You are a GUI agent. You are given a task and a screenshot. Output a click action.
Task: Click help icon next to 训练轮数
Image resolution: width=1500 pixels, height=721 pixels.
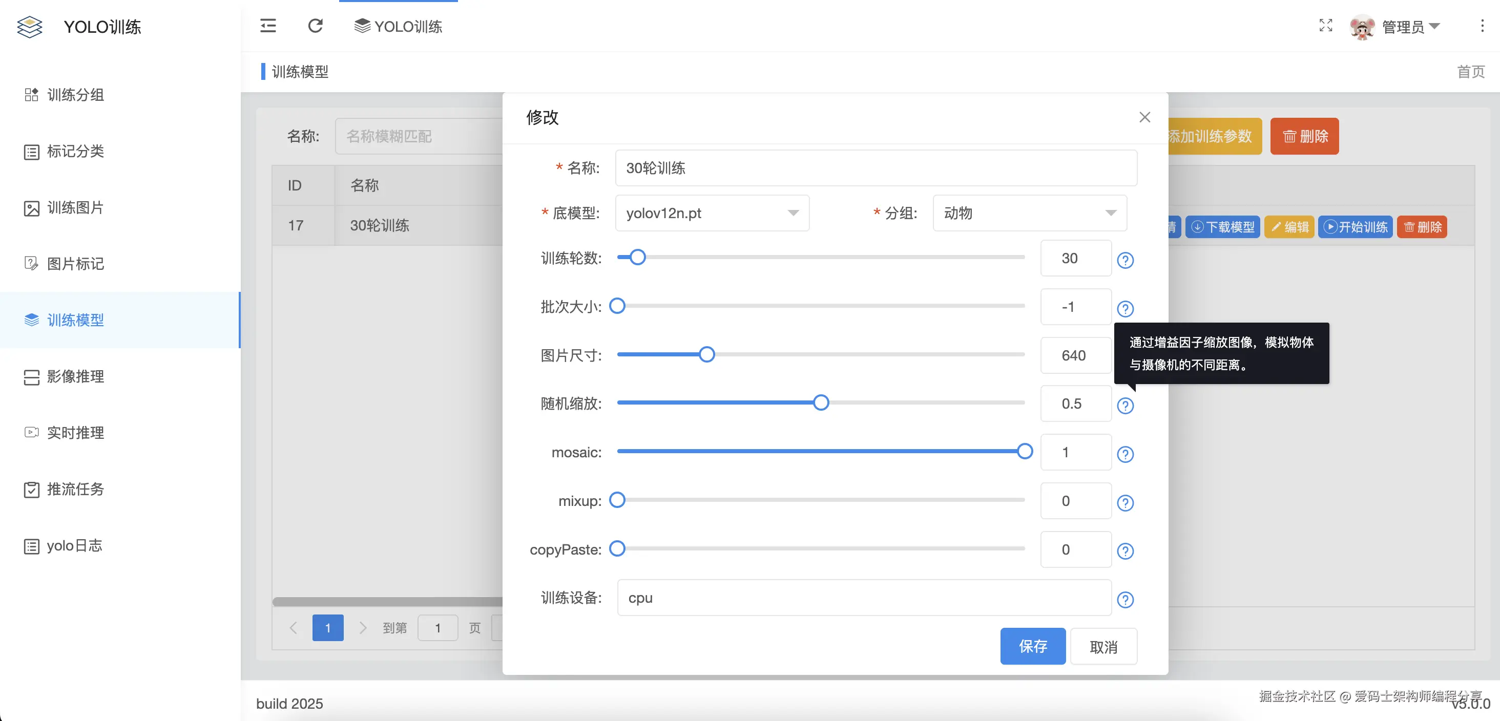[x=1125, y=260]
